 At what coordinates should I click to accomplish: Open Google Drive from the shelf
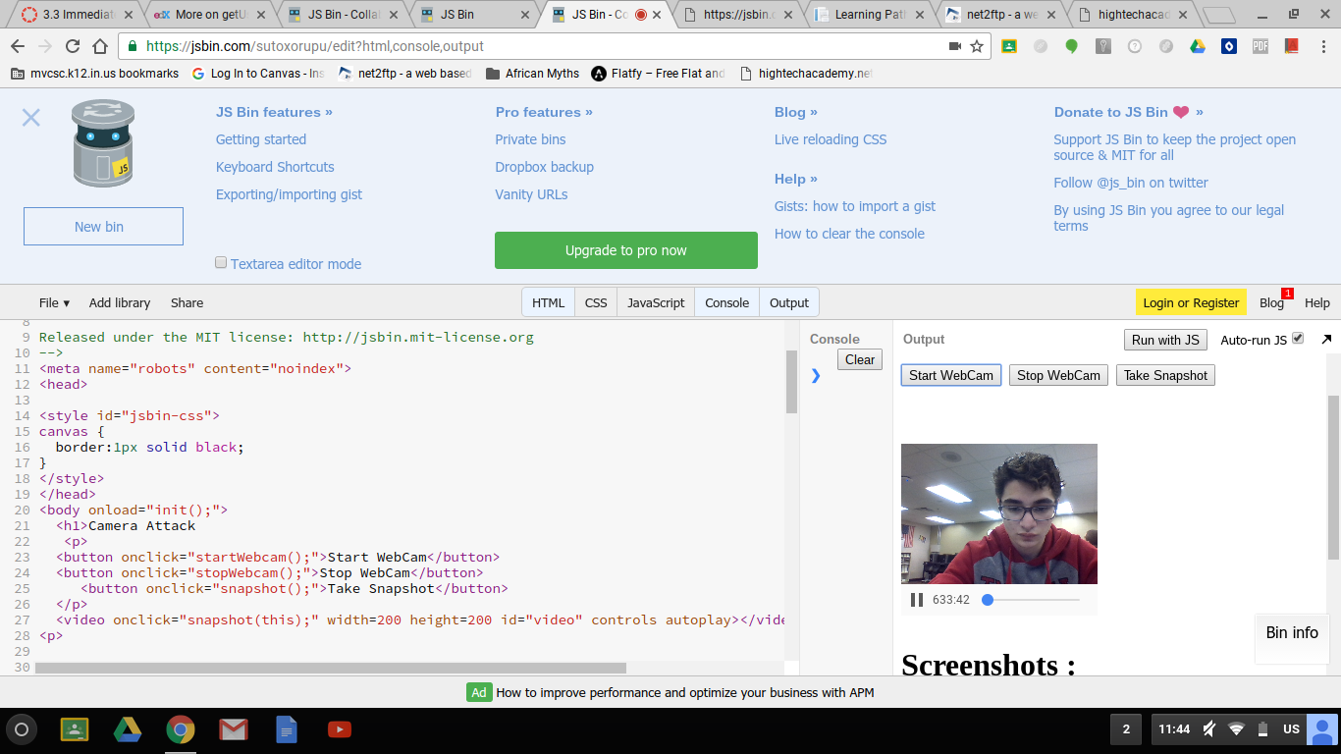[128, 729]
